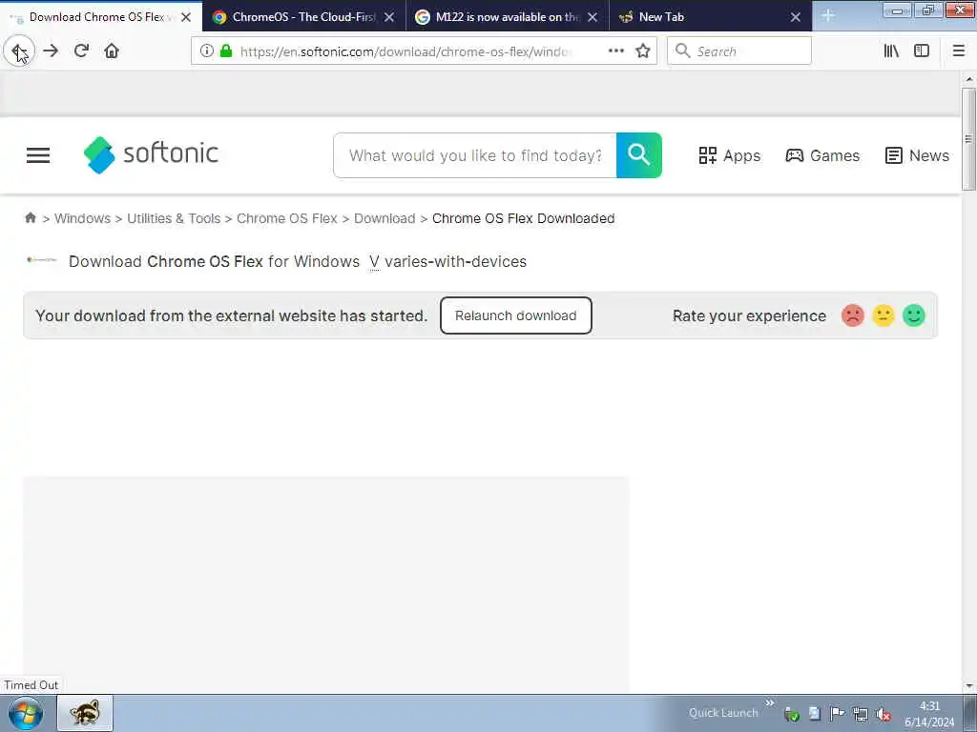
Task: Open the Apps section
Action: coord(729,155)
